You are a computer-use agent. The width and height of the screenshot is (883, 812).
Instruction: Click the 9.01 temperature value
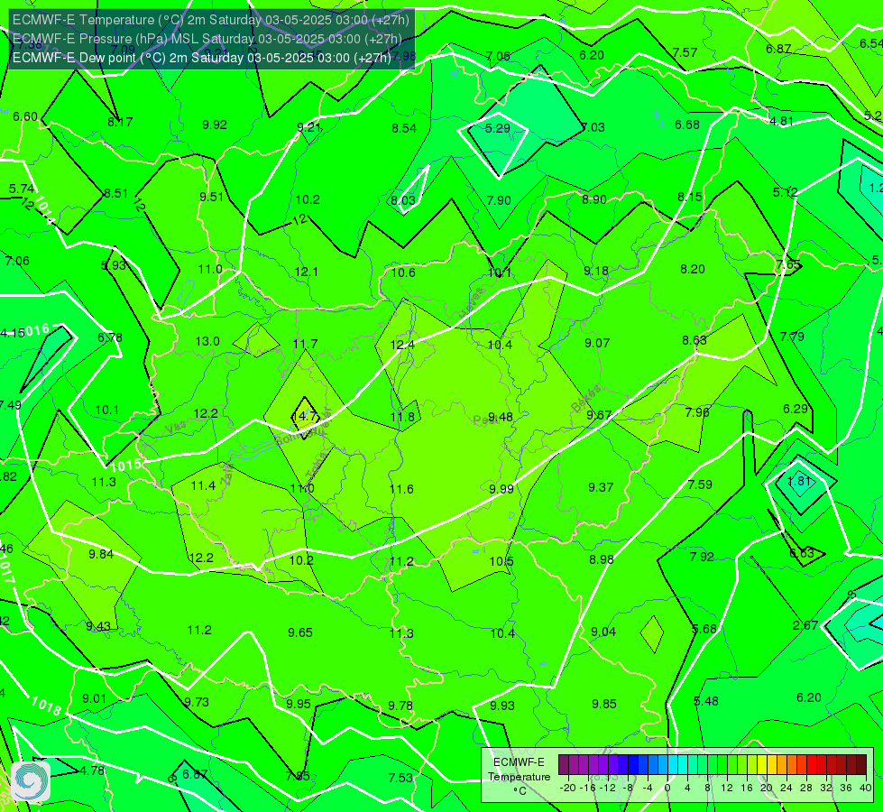point(94,699)
